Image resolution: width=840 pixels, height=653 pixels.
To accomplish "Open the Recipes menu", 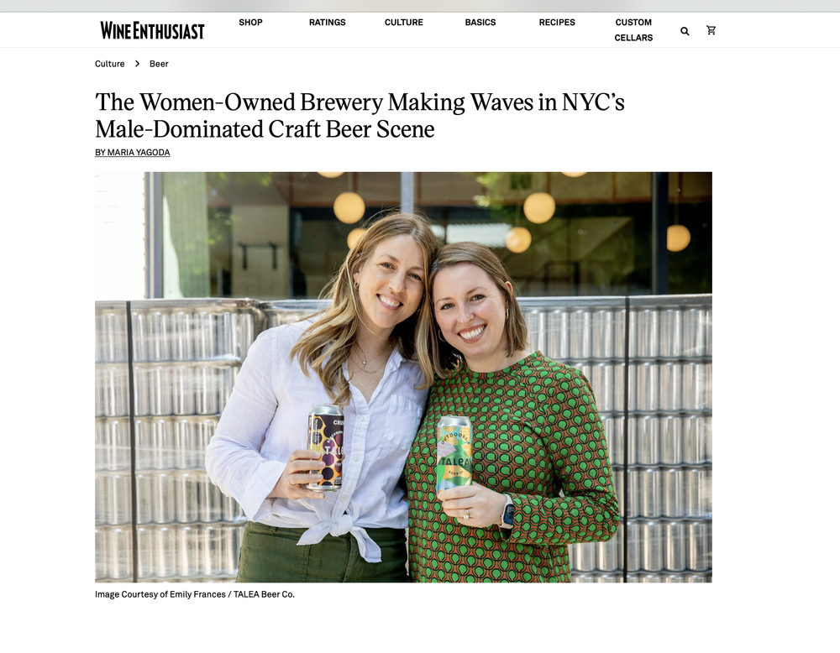I will [557, 23].
